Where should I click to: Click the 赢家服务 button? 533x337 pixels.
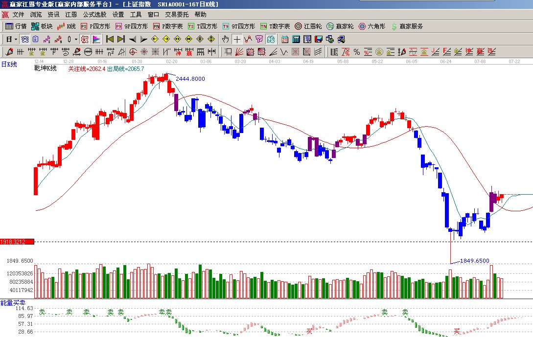coord(406,26)
